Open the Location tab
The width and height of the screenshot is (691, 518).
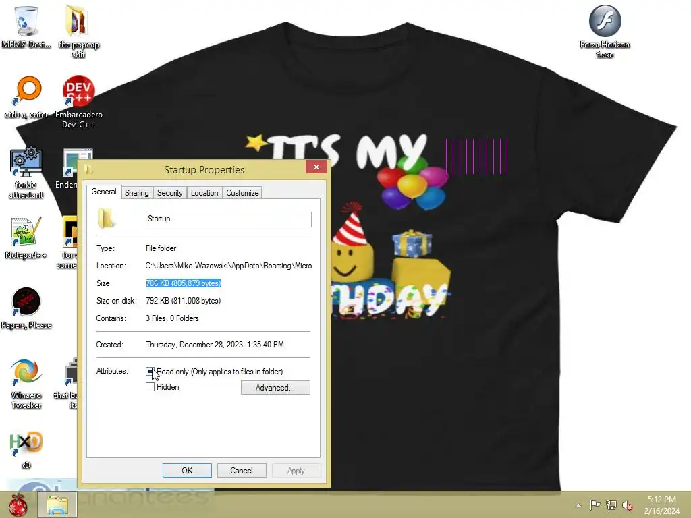pyautogui.click(x=204, y=193)
